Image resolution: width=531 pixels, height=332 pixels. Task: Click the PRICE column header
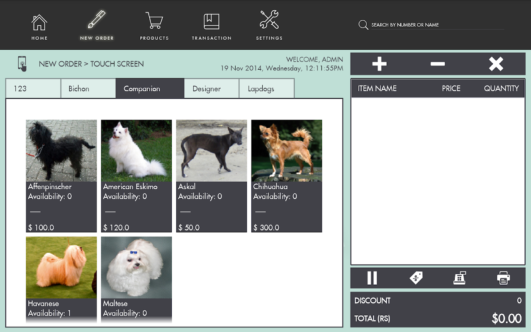point(451,88)
